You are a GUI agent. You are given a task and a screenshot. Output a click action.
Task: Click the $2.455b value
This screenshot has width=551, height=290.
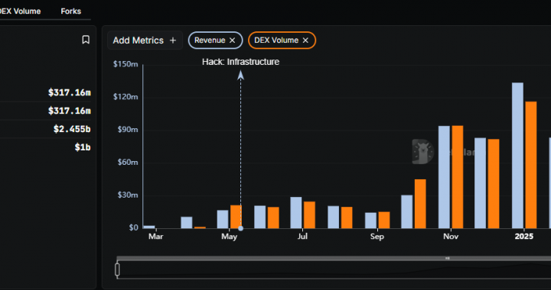[72, 129]
